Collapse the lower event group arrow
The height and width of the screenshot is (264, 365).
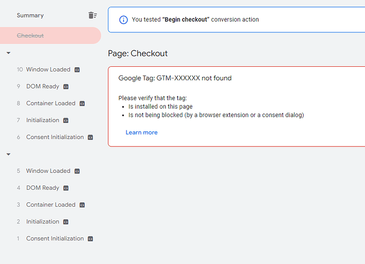[x=8, y=154]
